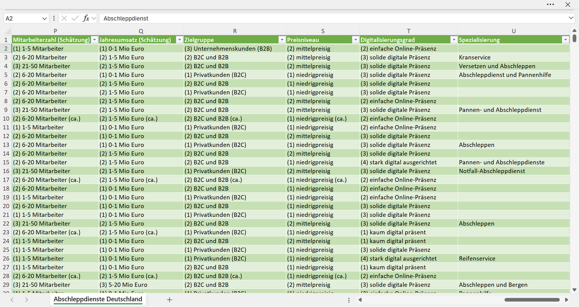The width and height of the screenshot is (579, 307).
Task: Select '(2) B2C und B2B (ca.)' in row 28
Action: pos(235,276)
